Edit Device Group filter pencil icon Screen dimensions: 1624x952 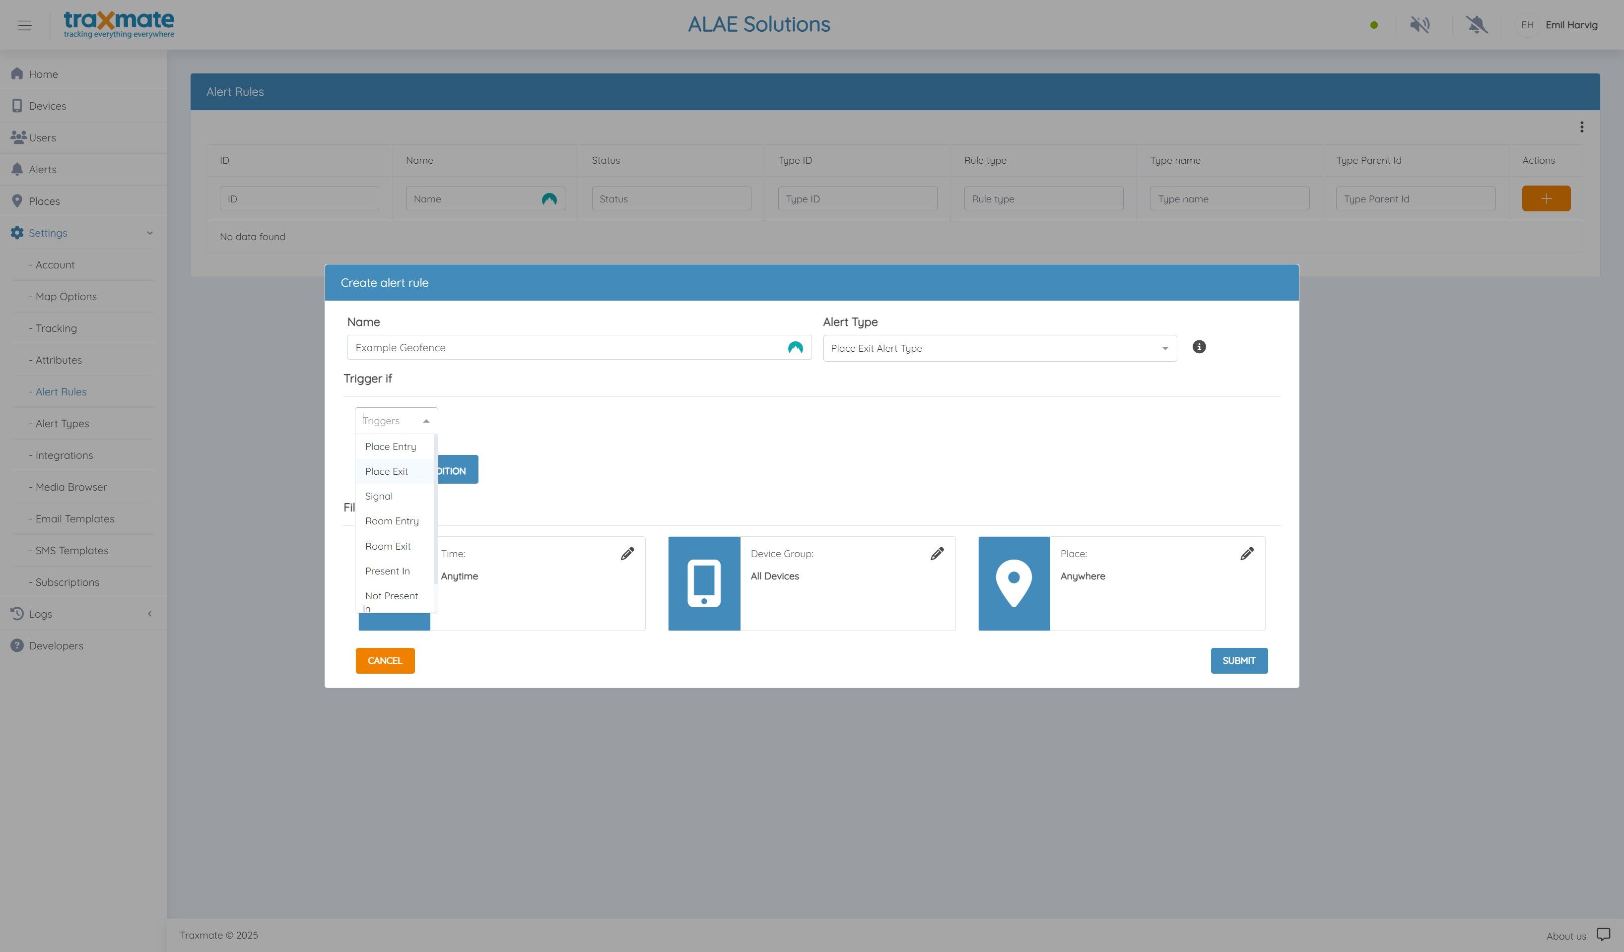(x=937, y=554)
